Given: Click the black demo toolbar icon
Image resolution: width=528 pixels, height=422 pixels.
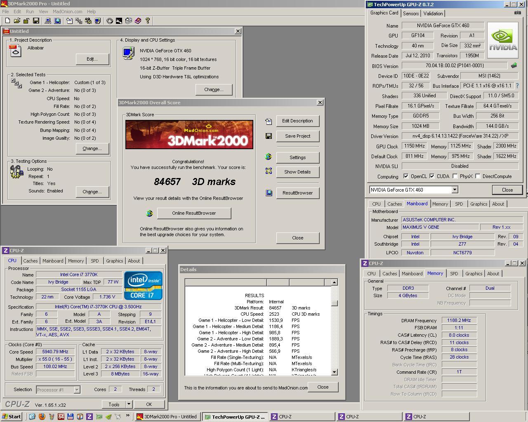Looking at the screenshot, I should point(119,21).
